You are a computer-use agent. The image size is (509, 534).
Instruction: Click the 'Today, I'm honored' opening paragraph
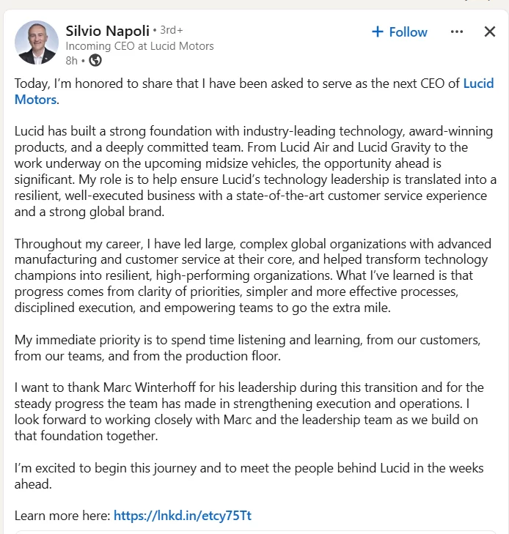click(x=220, y=84)
